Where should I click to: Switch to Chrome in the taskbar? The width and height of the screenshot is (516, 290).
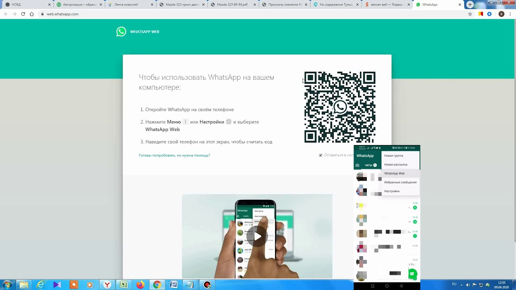coord(157,285)
